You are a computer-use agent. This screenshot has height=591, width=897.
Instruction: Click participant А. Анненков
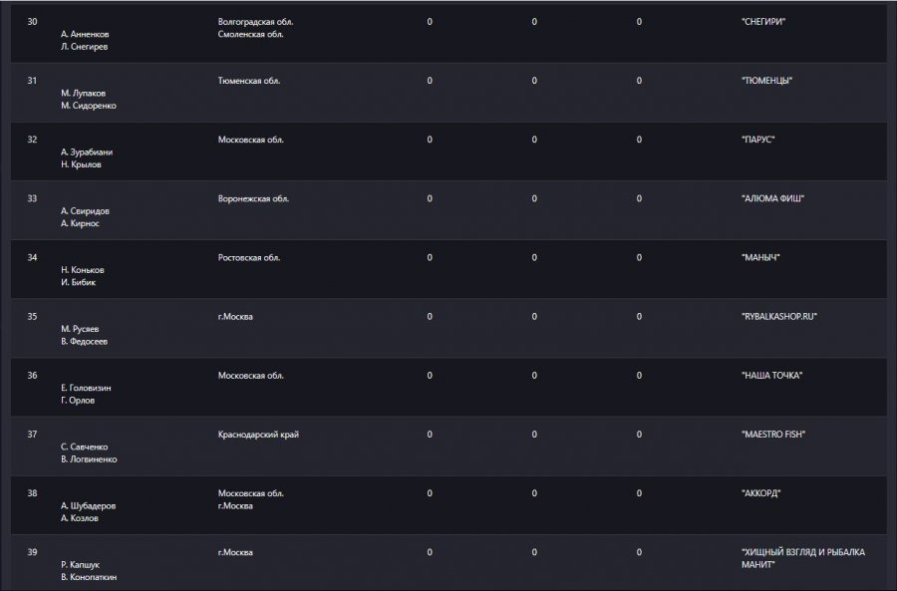click(x=85, y=34)
